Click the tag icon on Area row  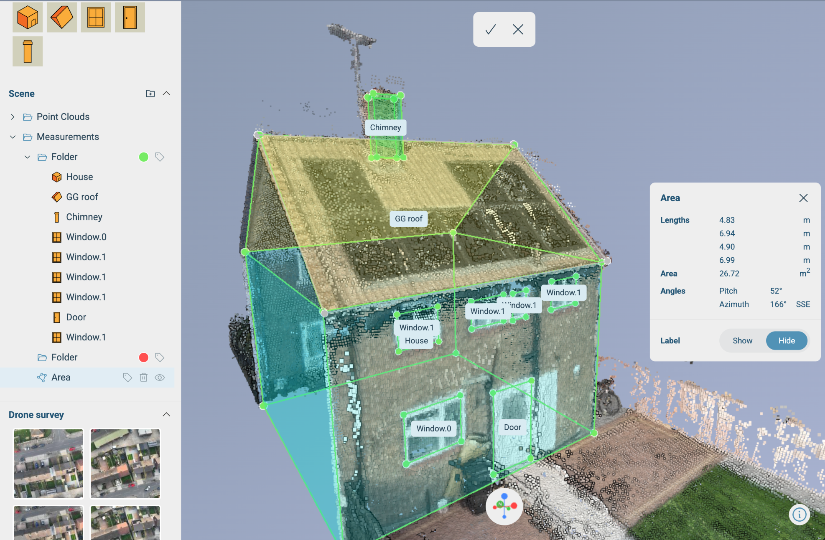pos(127,378)
